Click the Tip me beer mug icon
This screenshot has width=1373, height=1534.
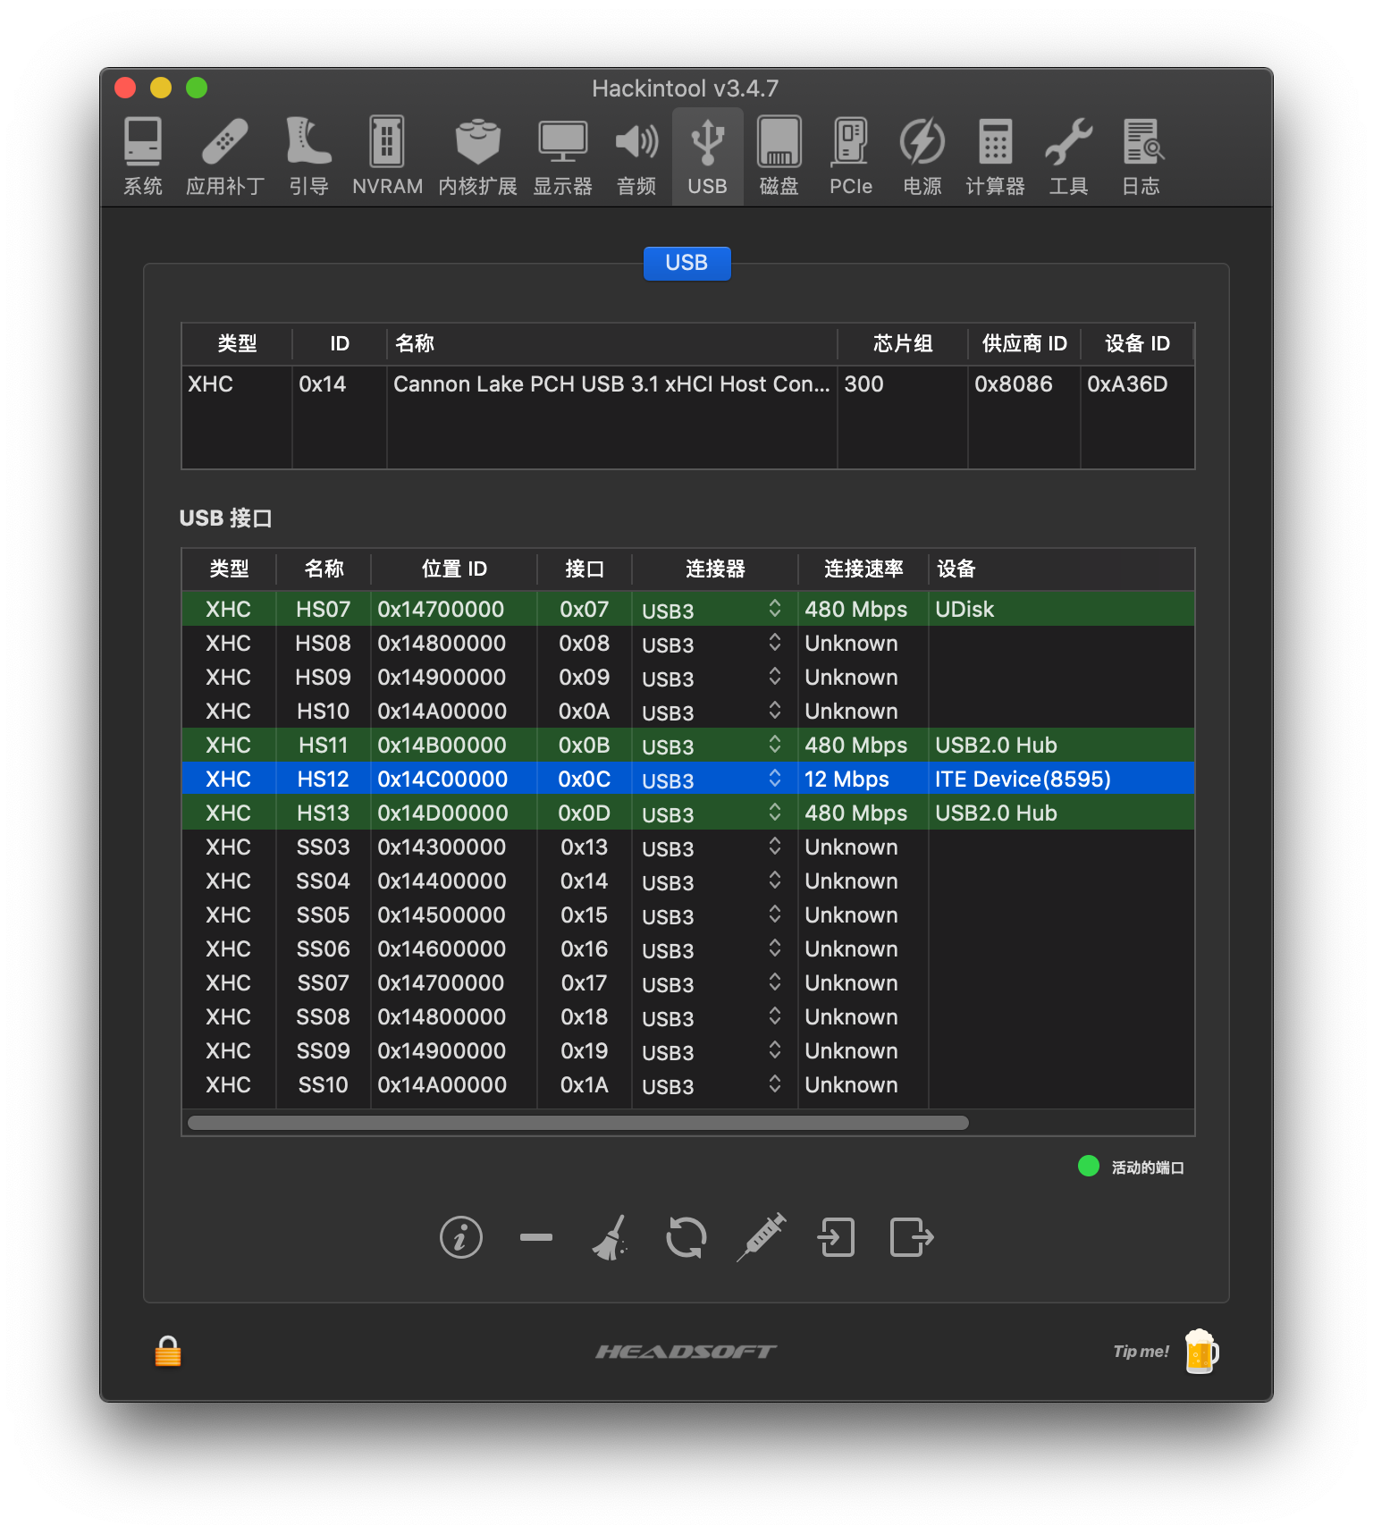tap(1201, 1351)
